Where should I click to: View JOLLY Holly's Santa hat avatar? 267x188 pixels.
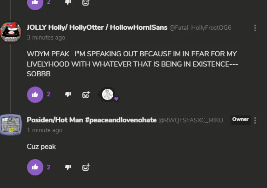[x=11, y=32]
